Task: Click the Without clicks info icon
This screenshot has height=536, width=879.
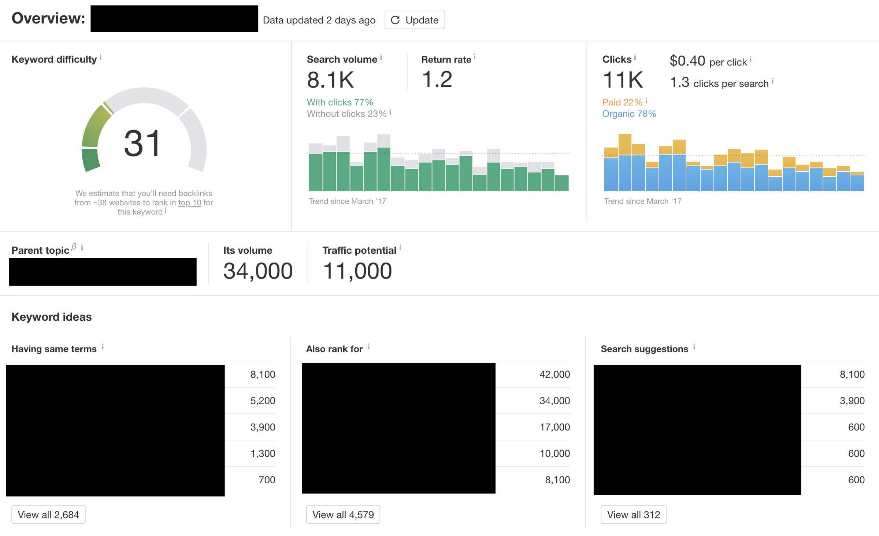Action: coord(390,112)
